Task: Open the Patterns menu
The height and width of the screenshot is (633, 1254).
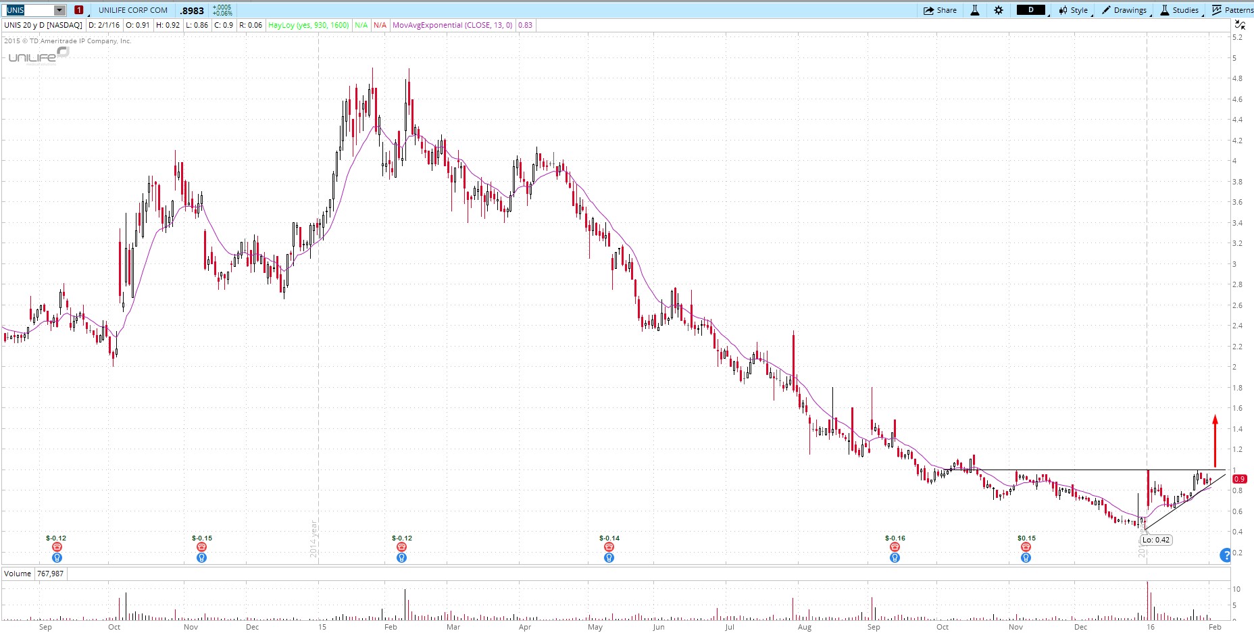Action: (x=1233, y=10)
